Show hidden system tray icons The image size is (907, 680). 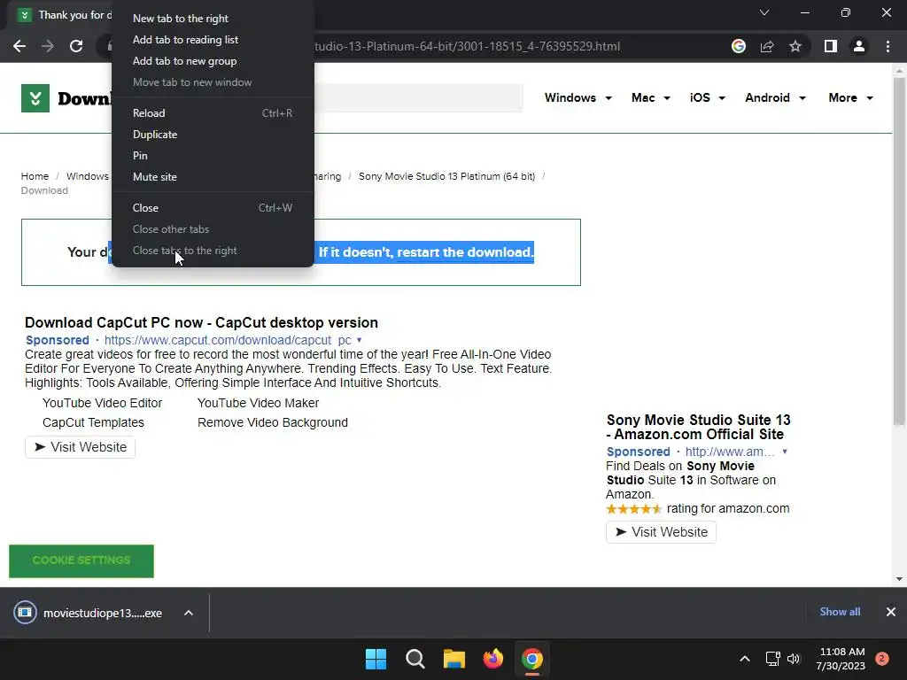(745, 659)
